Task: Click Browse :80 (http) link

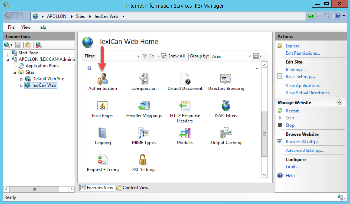Action: (x=302, y=141)
